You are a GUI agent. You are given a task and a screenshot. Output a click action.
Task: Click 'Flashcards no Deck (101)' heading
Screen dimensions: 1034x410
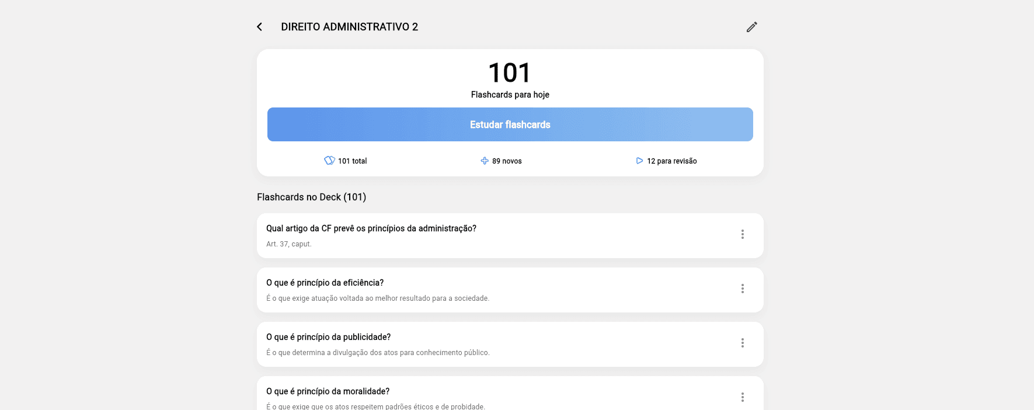pos(312,197)
